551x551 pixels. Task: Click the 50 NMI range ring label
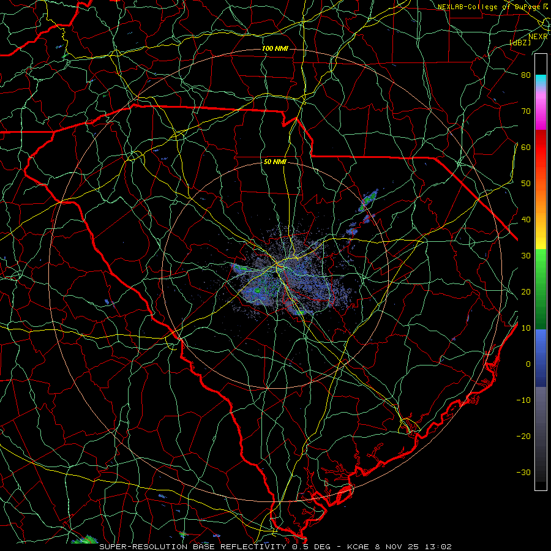(275, 162)
